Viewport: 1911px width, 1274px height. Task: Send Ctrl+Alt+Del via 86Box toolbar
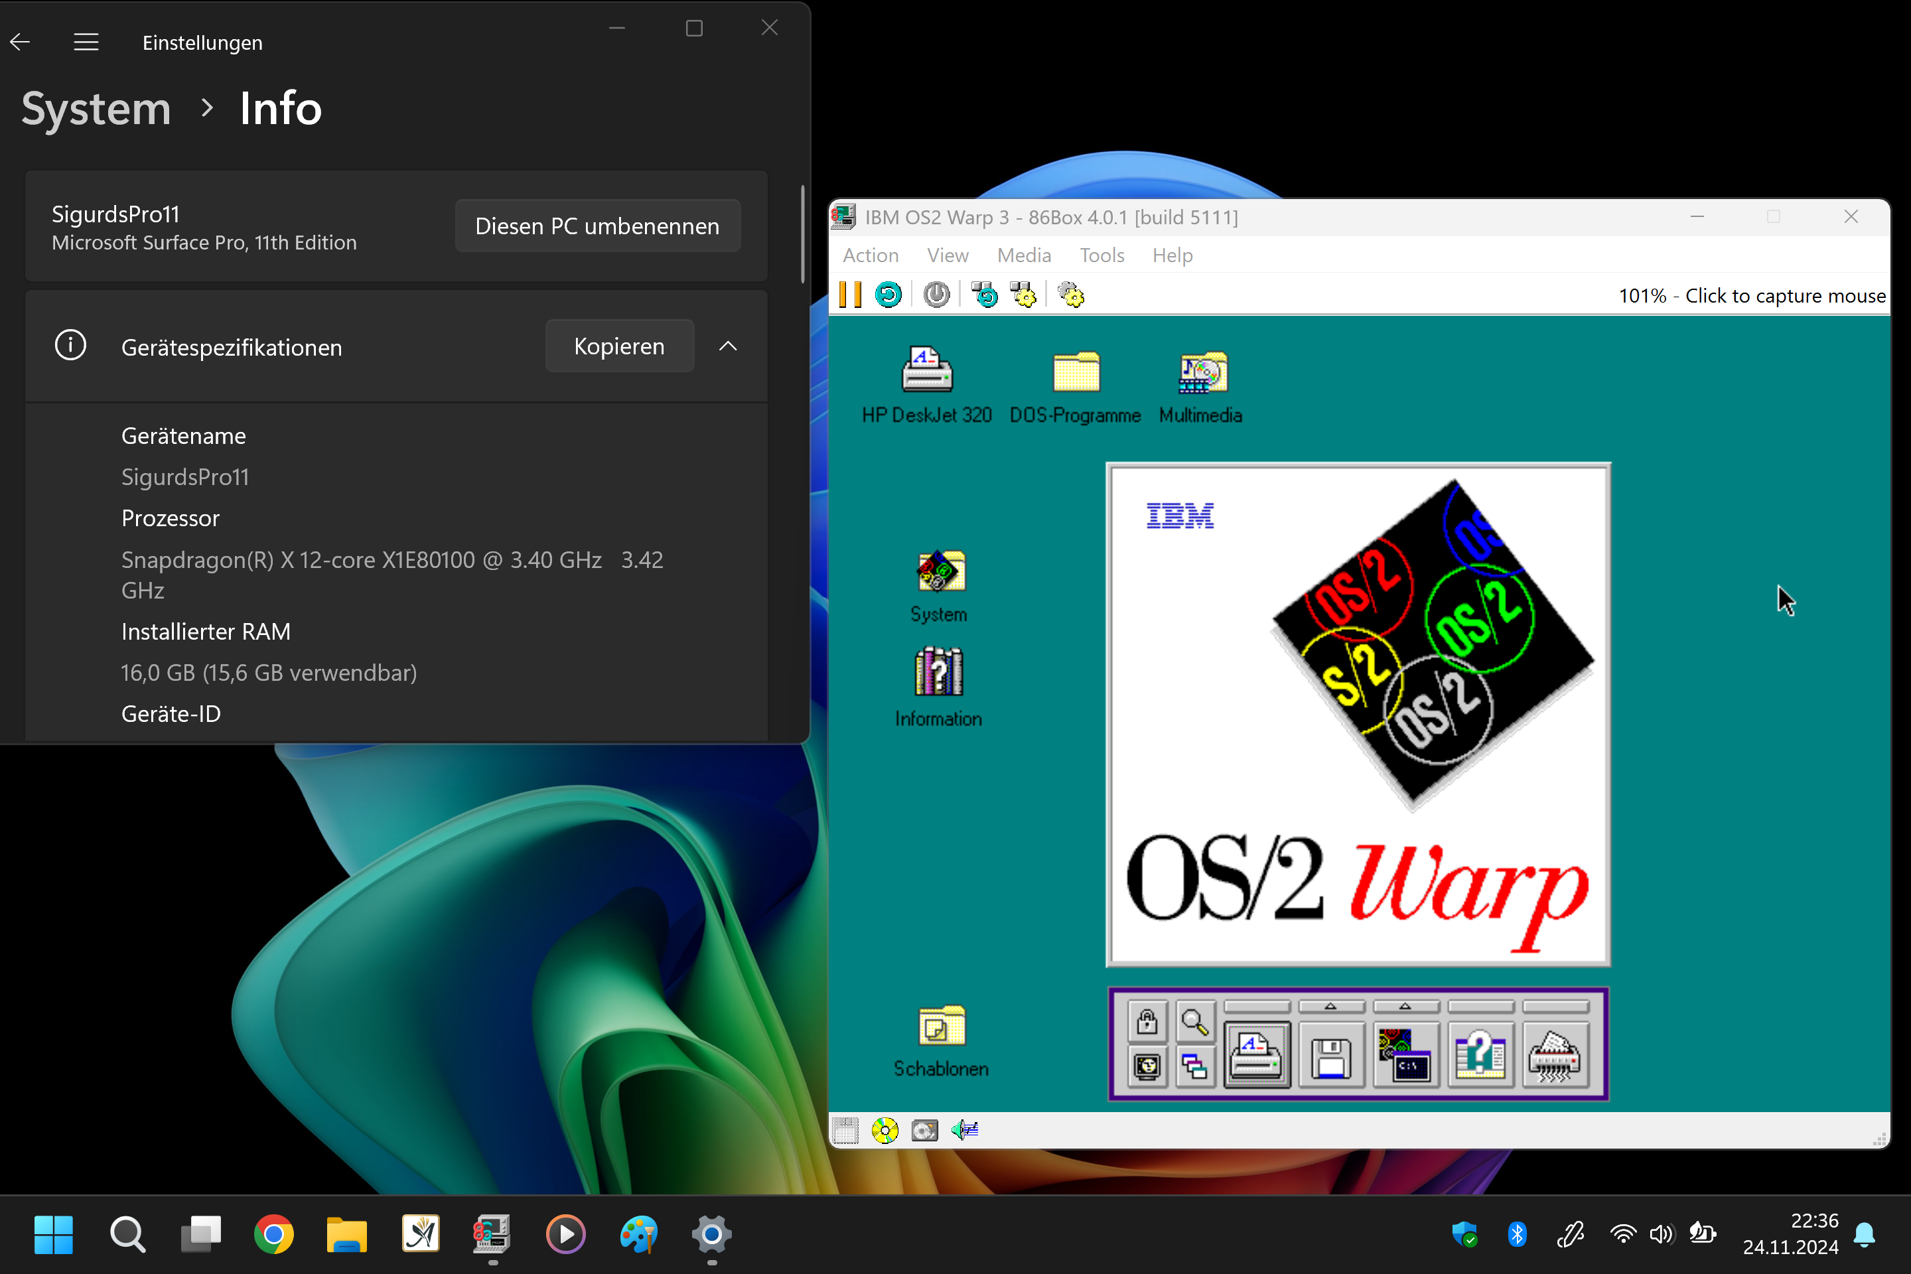pyautogui.click(x=984, y=295)
